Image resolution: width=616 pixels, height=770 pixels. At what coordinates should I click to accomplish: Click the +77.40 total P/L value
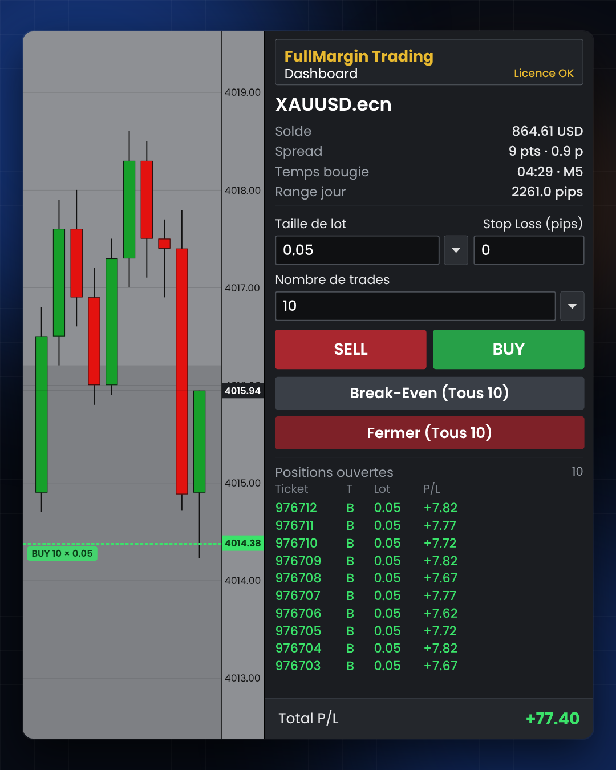(x=553, y=719)
